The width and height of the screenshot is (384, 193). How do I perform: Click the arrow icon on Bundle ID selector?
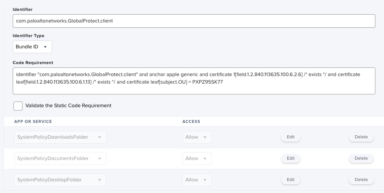click(x=45, y=47)
